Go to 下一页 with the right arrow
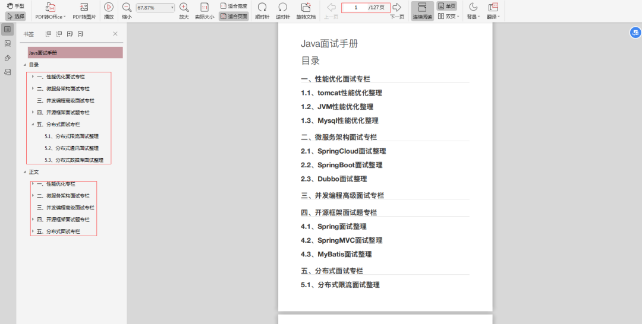 click(396, 7)
